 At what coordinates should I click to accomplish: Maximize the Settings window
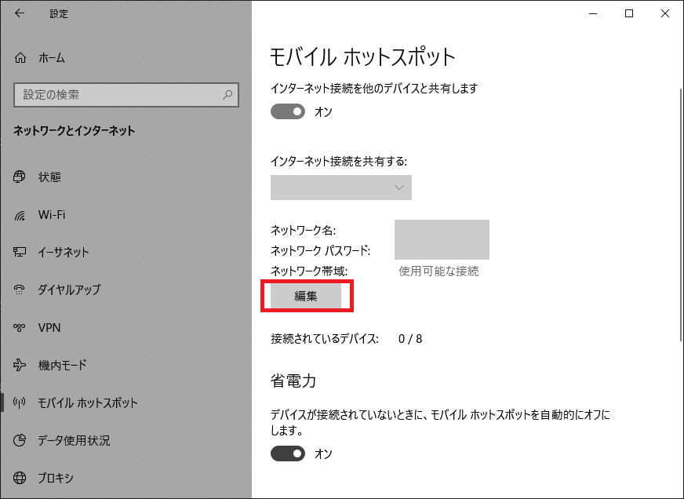[x=629, y=13]
